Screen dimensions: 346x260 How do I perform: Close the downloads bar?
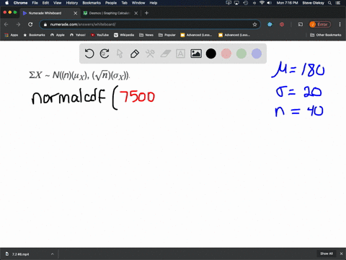click(x=341, y=253)
